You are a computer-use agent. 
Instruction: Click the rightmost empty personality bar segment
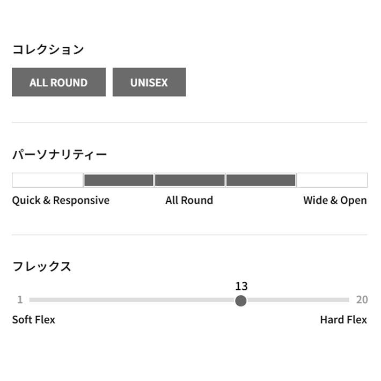tap(332, 180)
